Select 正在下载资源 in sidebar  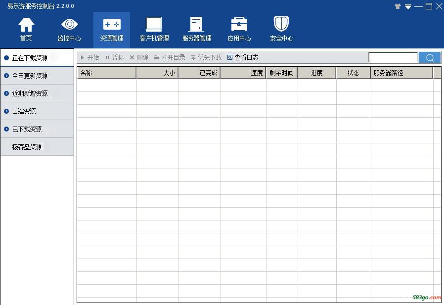pyautogui.click(x=37, y=58)
